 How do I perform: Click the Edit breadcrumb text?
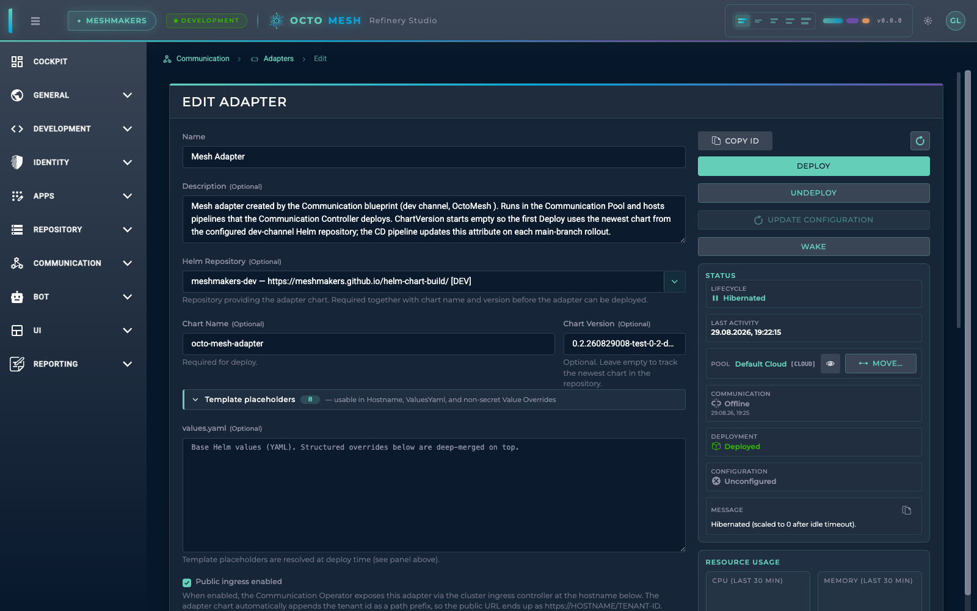(320, 59)
